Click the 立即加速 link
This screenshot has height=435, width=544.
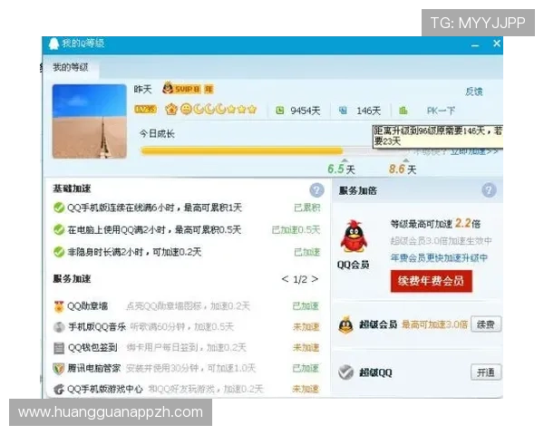tap(474, 152)
